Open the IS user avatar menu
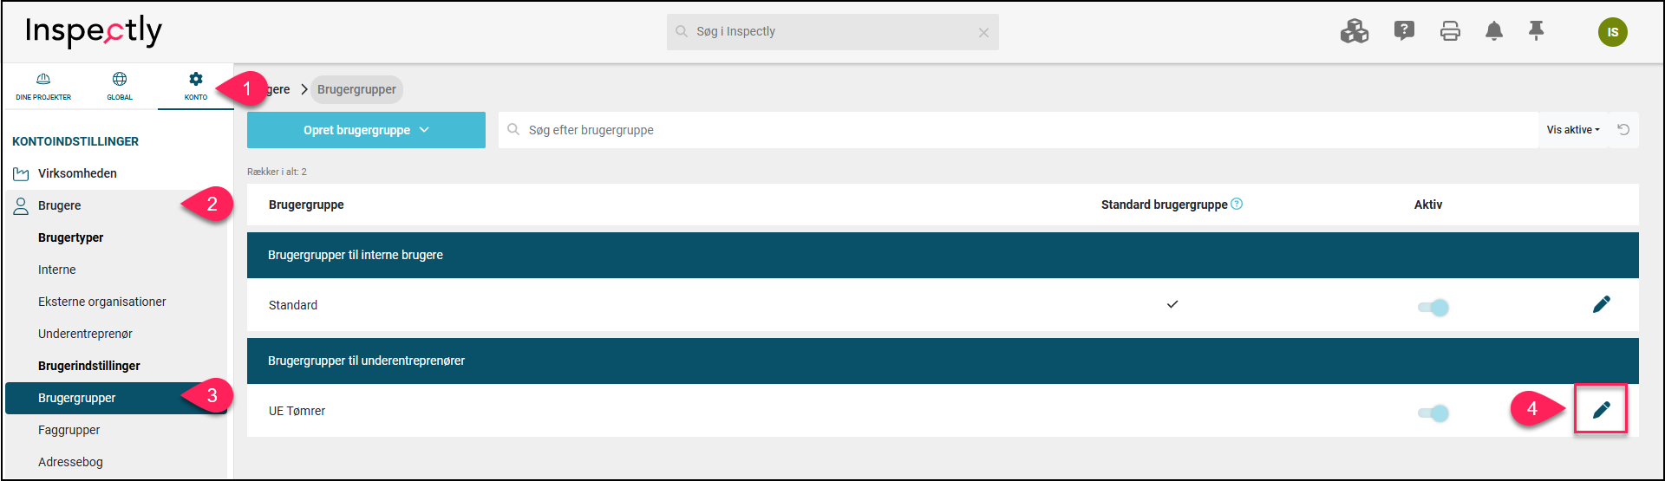This screenshot has height=481, width=1665. (x=1612, y=32)
